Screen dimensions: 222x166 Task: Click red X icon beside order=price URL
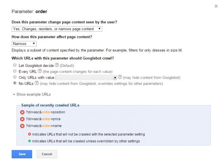[x=23, y=119]
